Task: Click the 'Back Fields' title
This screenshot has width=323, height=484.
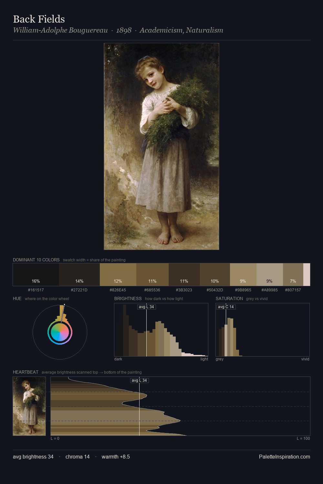Action: coord(39,19)
